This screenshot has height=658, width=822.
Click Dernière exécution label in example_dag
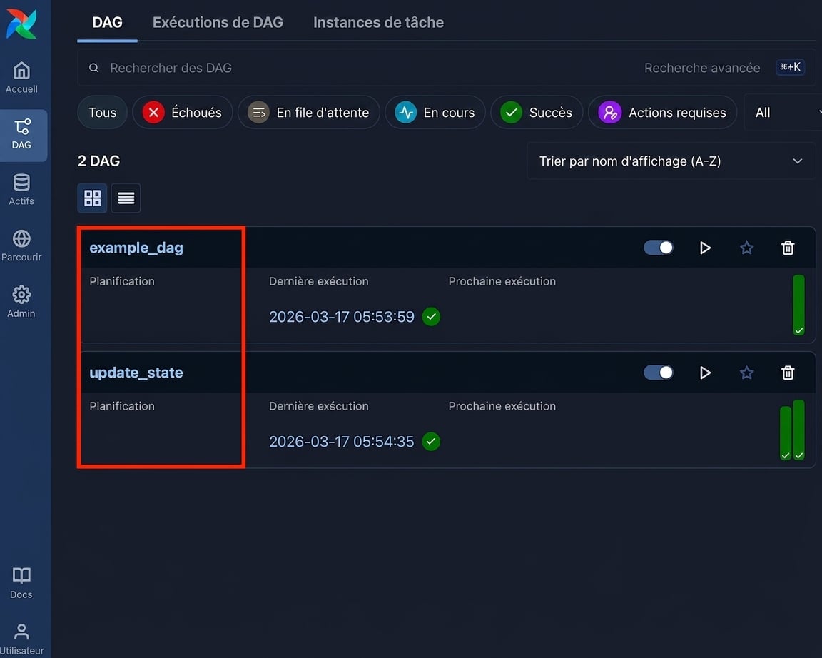tap(319, 281)
